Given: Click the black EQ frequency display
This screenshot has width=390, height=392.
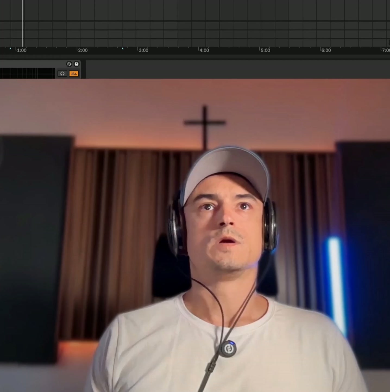Looking at the screenshot, I should (27, 73).
